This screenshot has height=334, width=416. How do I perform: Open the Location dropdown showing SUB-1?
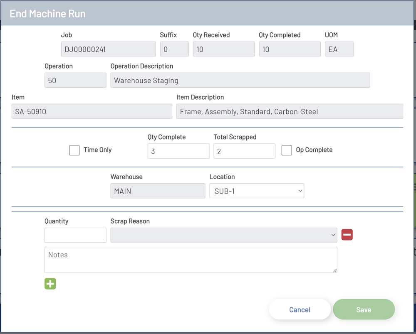coord(257,191)
